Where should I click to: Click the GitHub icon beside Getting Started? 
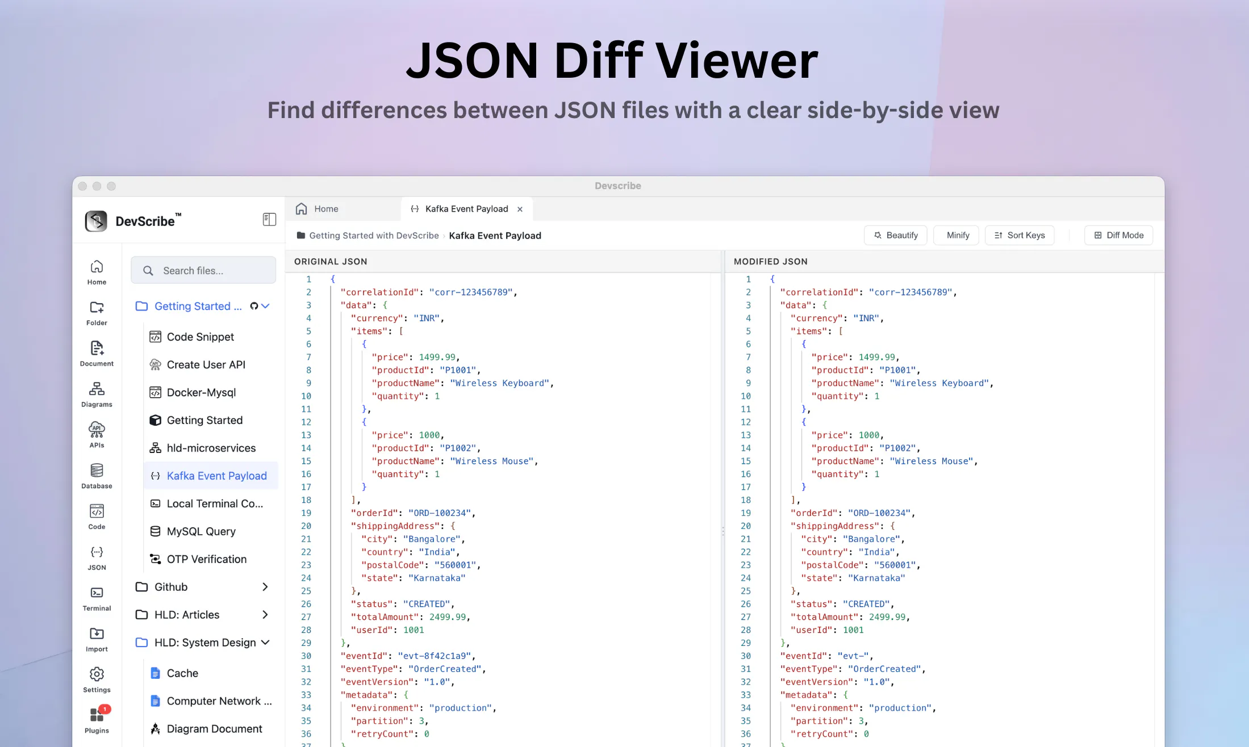[x=254, y=306]
